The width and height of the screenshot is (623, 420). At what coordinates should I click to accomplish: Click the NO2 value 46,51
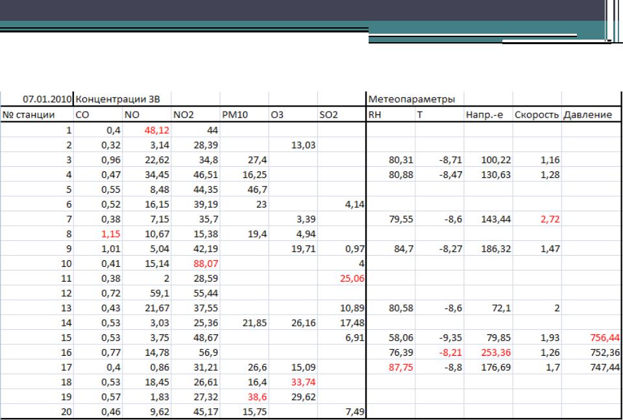pyautogui.click(x=206, y=175)
